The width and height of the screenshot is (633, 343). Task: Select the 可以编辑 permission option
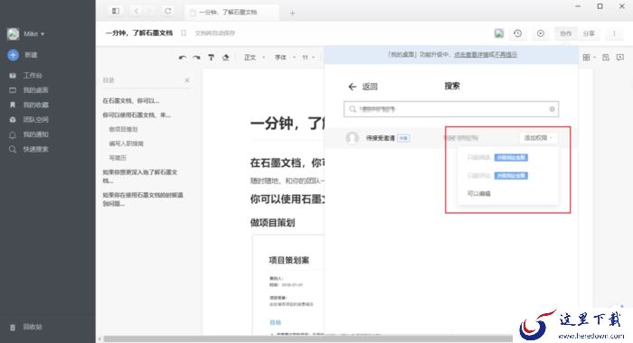[x=478, y=194]
